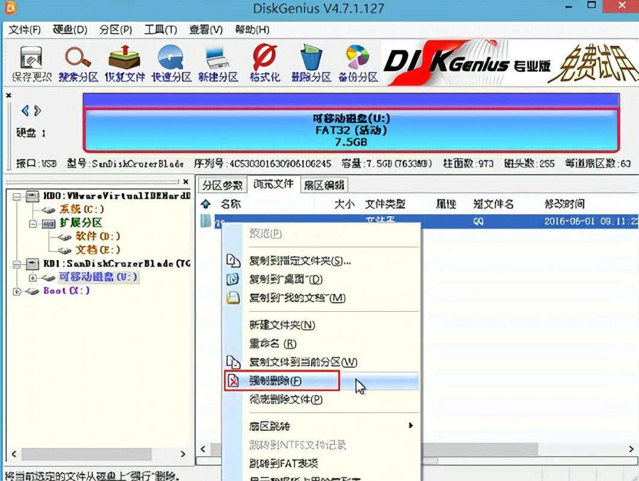
Task: Open the Help (H) menu
Action: pyautogui.click(x=252, y=29)
